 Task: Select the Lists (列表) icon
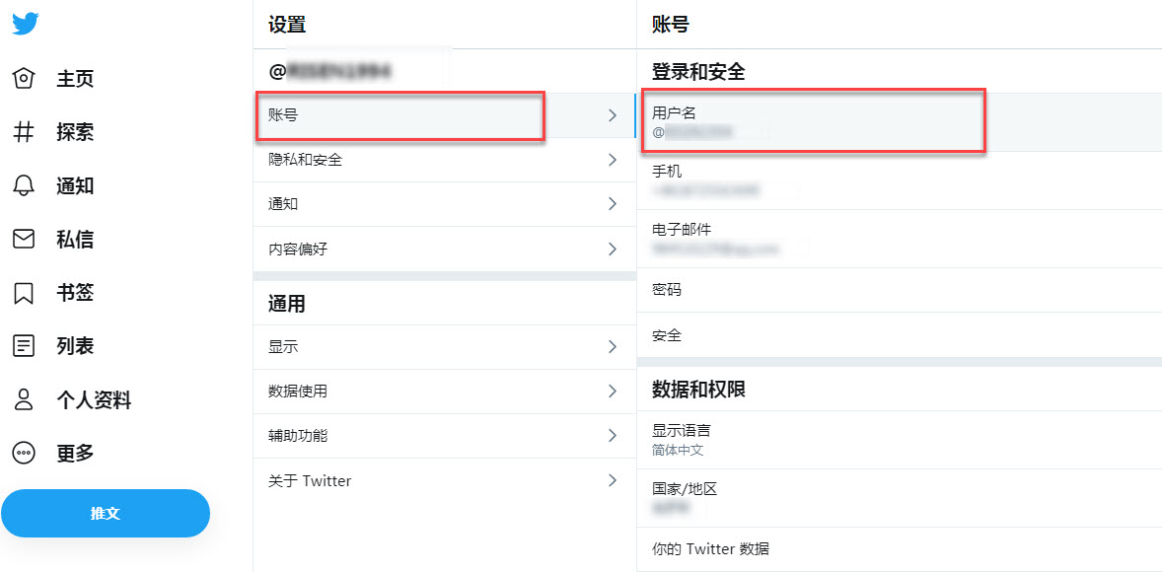(22, 345)
